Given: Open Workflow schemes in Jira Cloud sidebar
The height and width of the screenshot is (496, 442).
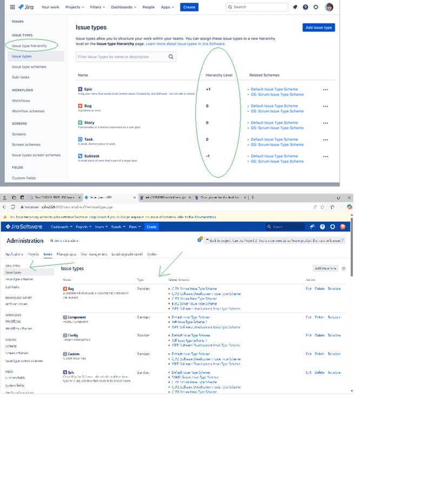Looking at the screenshot, I should 28,111.
